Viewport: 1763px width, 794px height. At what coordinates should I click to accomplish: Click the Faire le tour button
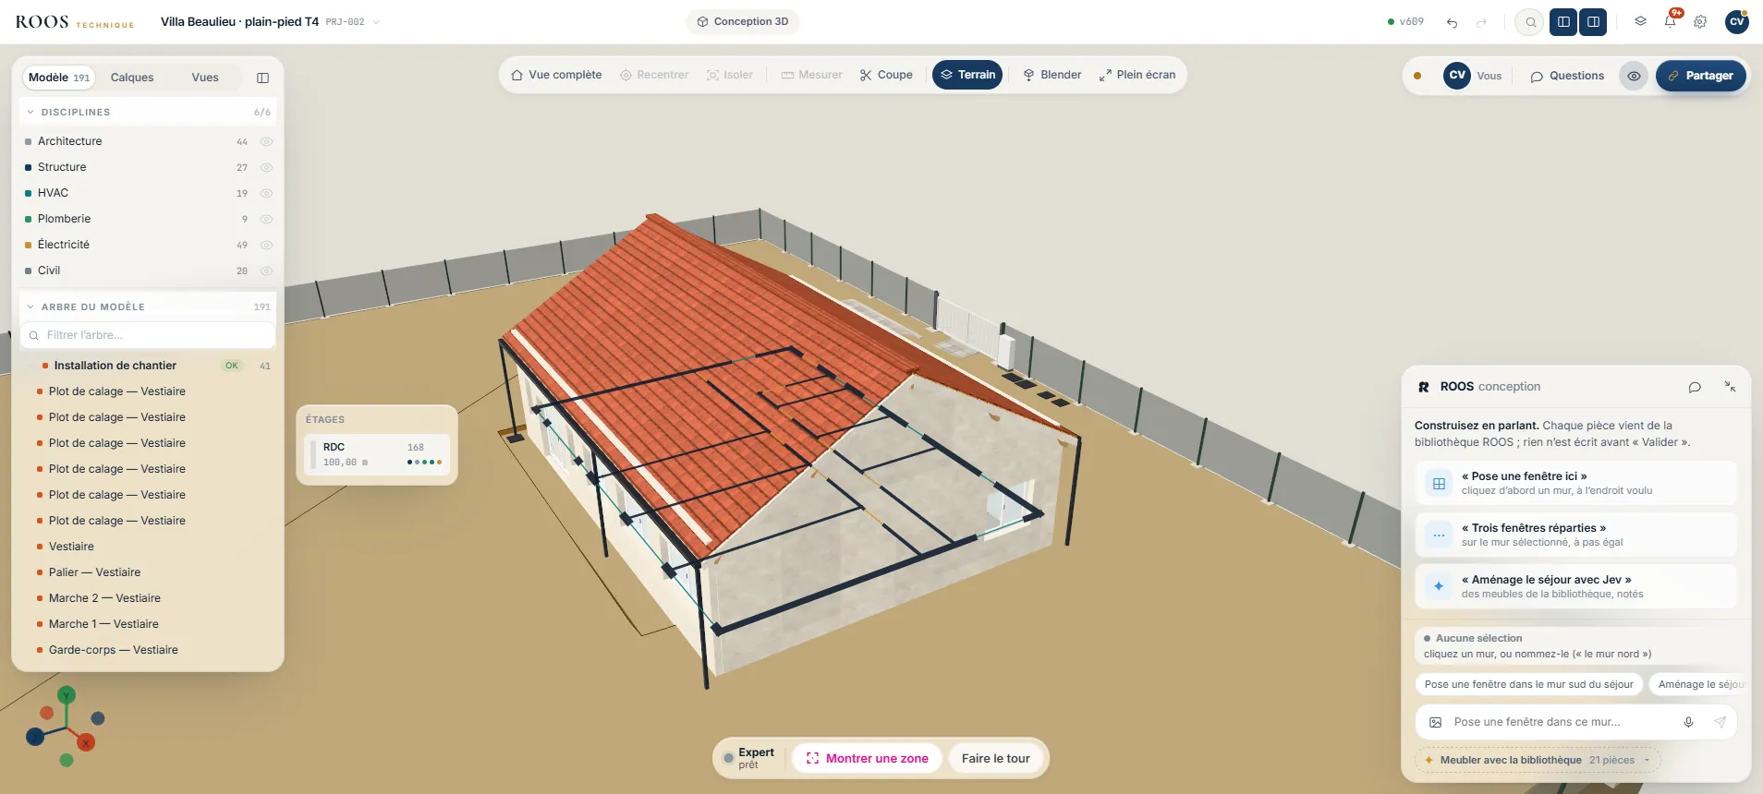click(995, 758)
